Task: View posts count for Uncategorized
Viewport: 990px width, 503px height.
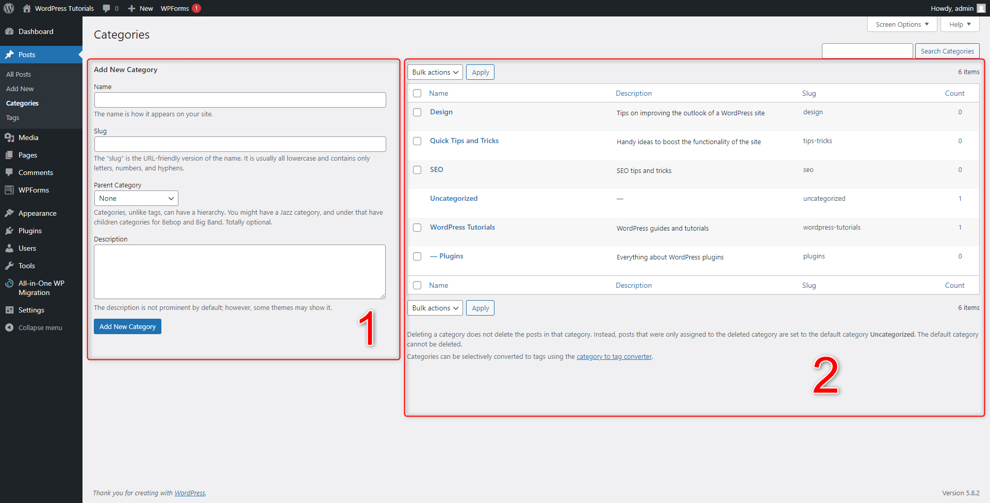Action: (960, 198)
